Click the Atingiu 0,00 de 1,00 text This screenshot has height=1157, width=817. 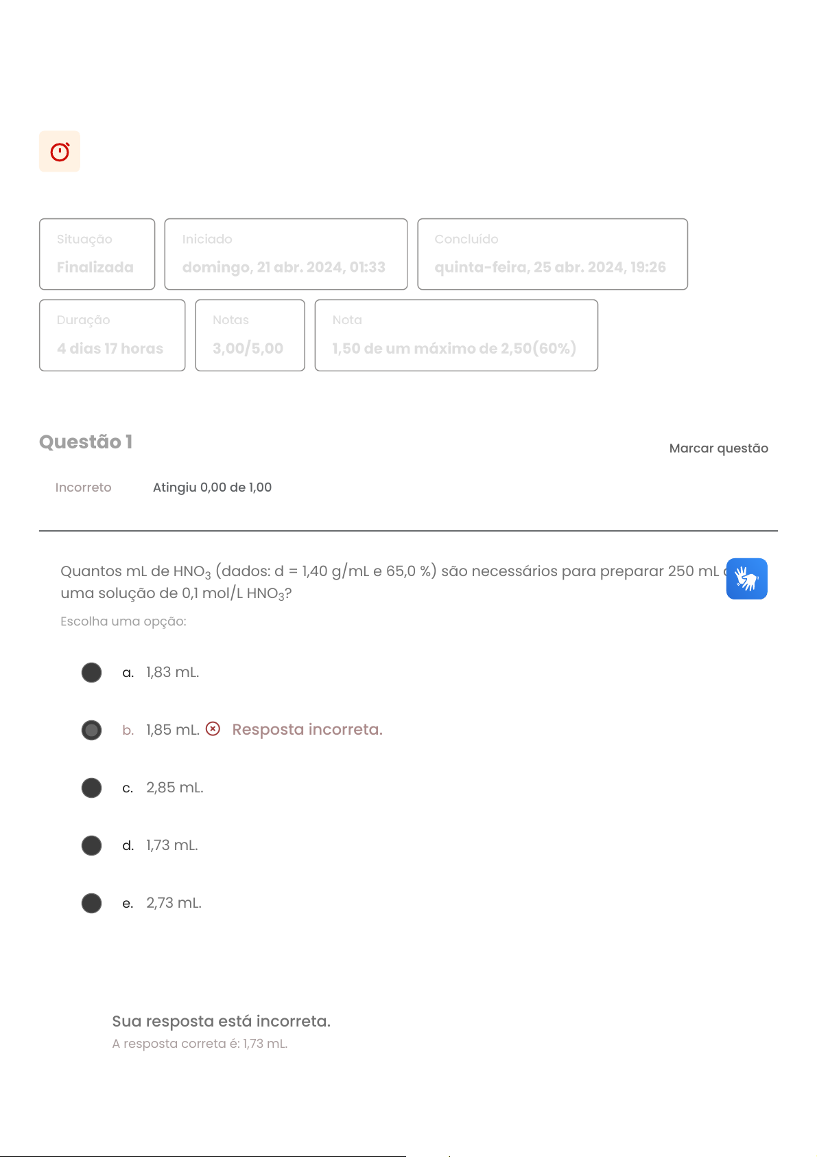[x=212, y=488]
